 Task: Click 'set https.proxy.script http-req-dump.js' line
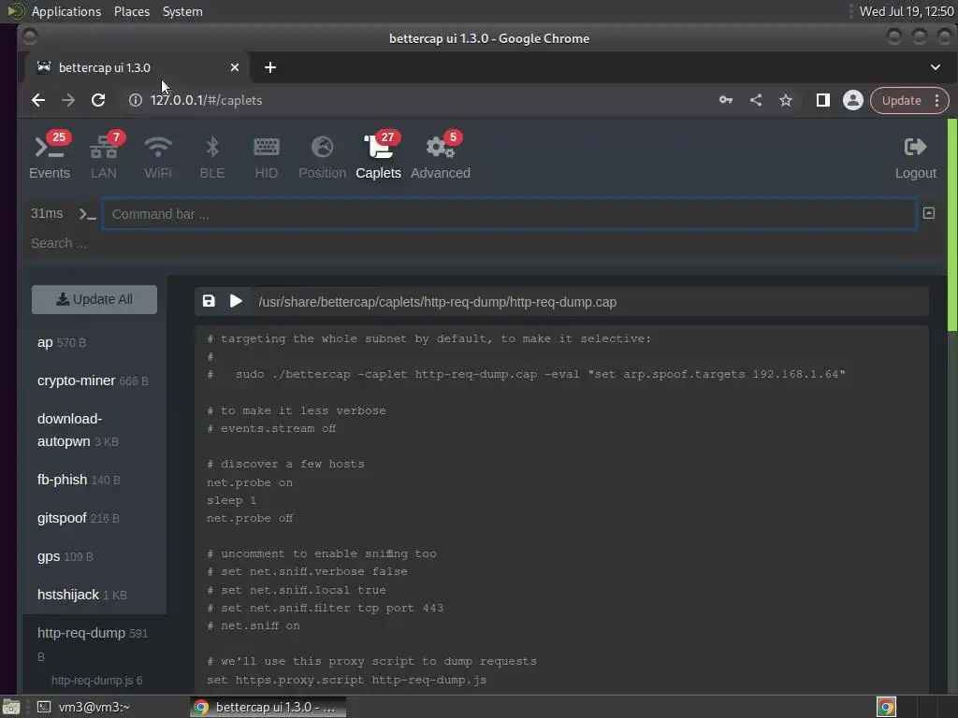[x=346, y=680]
